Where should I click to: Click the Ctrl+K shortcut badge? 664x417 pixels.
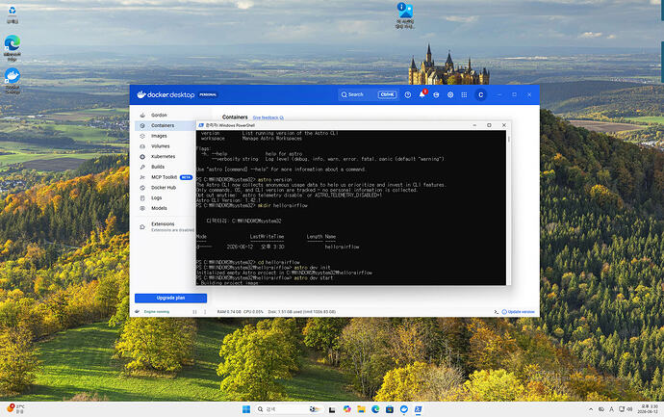(x=388, y=95)
